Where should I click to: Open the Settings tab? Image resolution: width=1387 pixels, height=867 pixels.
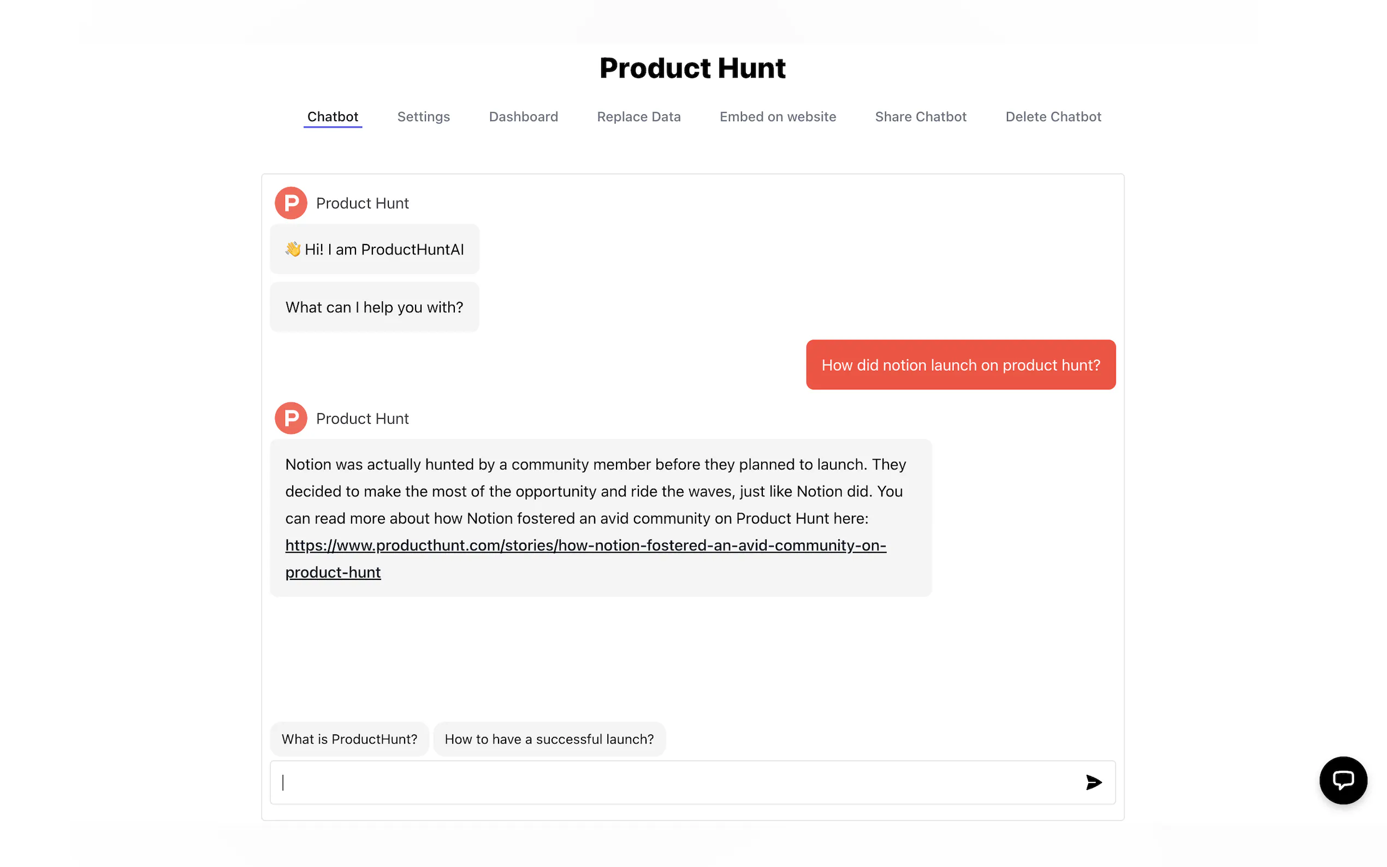[x=423, y=117]
